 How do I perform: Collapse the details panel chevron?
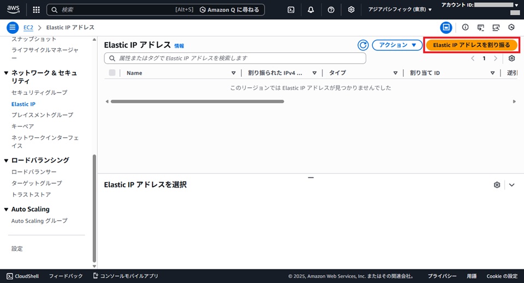[511, 185]
